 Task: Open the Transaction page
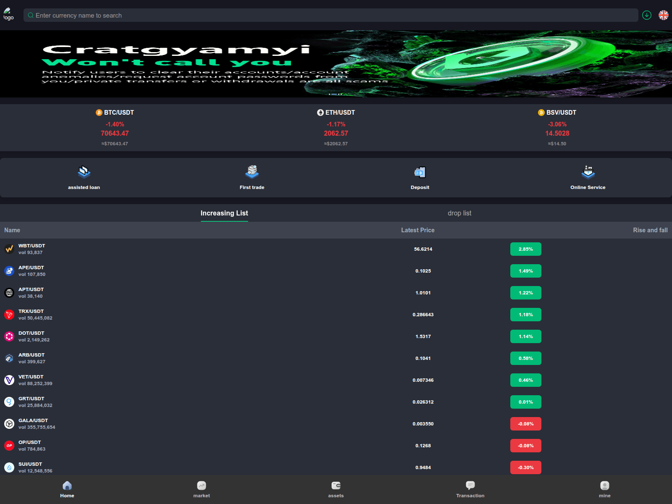click(x=470, y=489)
